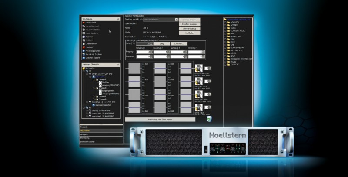Click the recycle bin icon
Screen dimensions: 348x177
[x=209, y=119]
